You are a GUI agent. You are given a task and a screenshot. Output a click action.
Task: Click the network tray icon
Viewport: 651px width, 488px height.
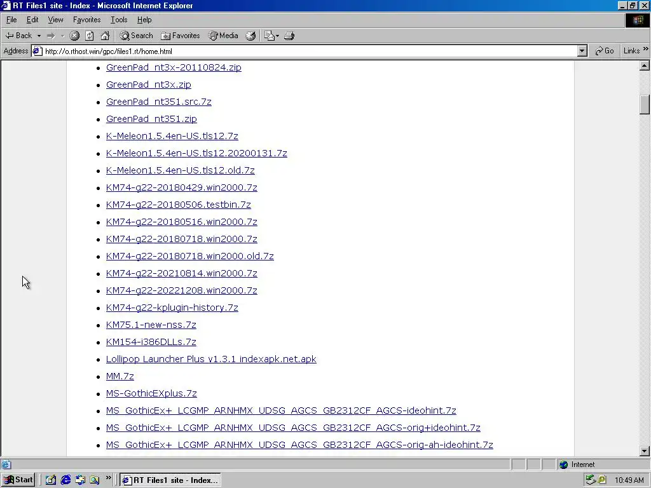click(591, 480)
